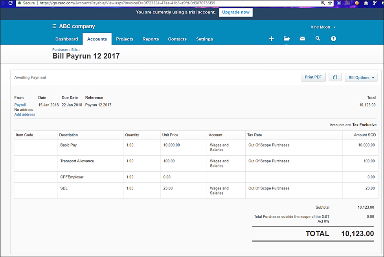Click the due date 22 Jan 2018
Screen dimensions: 384x257
pos(72,105)
